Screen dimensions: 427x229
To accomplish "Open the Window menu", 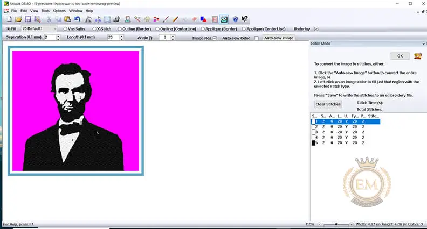I will 75,11.
